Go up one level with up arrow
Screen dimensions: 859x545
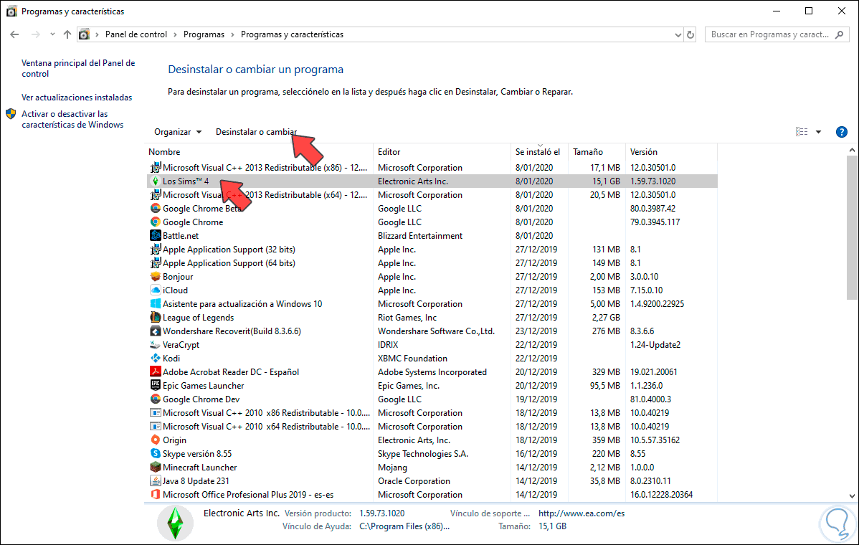click(67, 34)
